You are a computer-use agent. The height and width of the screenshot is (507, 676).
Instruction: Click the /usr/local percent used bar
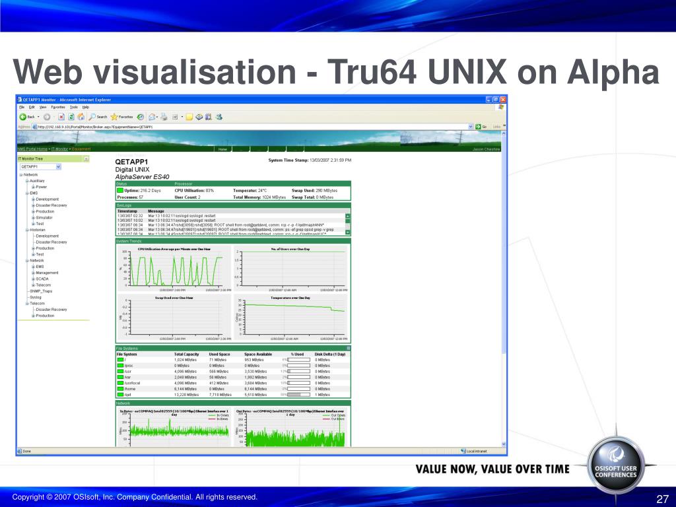[298, 383]
